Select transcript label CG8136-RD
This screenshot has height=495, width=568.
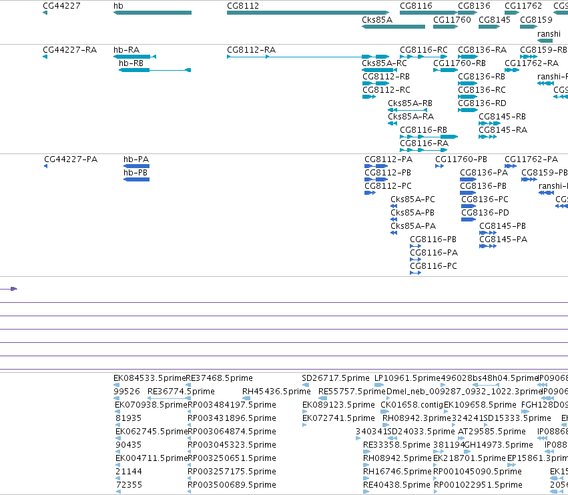pyautogui.click(x=482, y=103)
